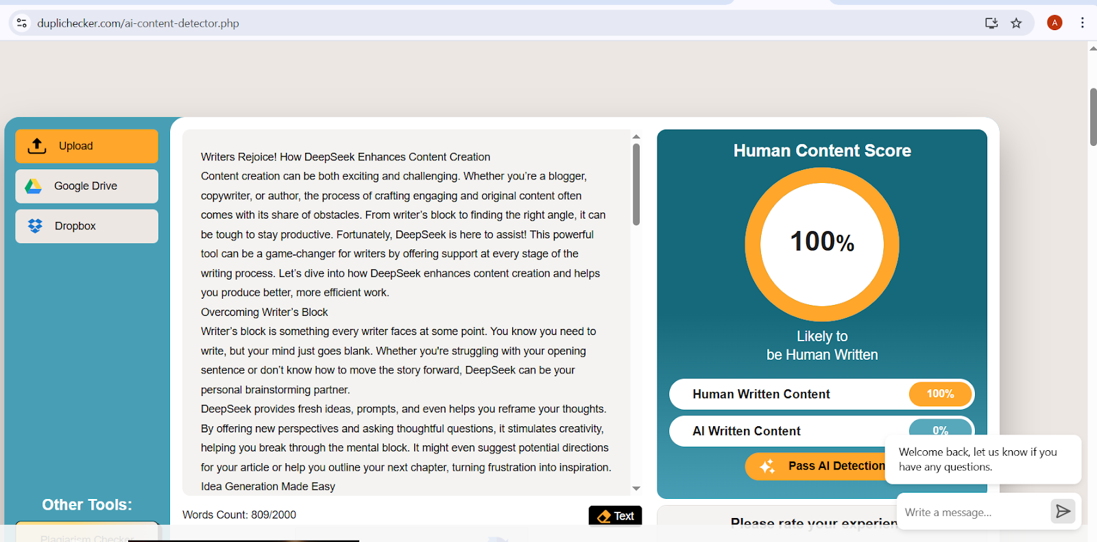This screenshot has width=1097, height=542.
Task: Clear text using the eraser Text button
Action: click(x=615, y=516)
